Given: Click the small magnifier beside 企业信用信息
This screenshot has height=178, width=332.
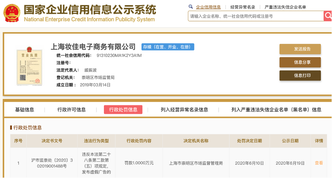Looking at the screenshot, I should click(x=191, y=7).
